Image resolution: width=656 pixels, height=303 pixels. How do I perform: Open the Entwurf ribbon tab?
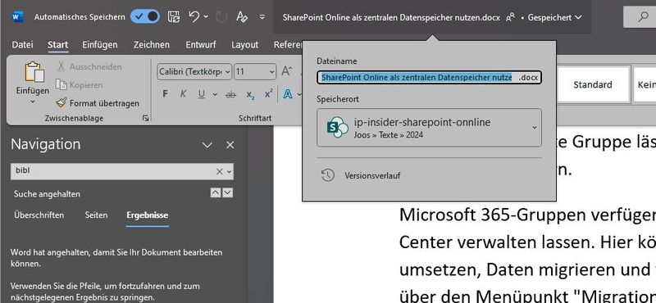(x=201, y=45)
